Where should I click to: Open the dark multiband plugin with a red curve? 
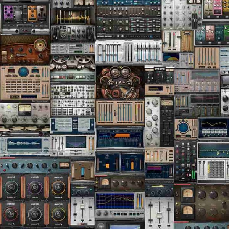coord(197,105)
